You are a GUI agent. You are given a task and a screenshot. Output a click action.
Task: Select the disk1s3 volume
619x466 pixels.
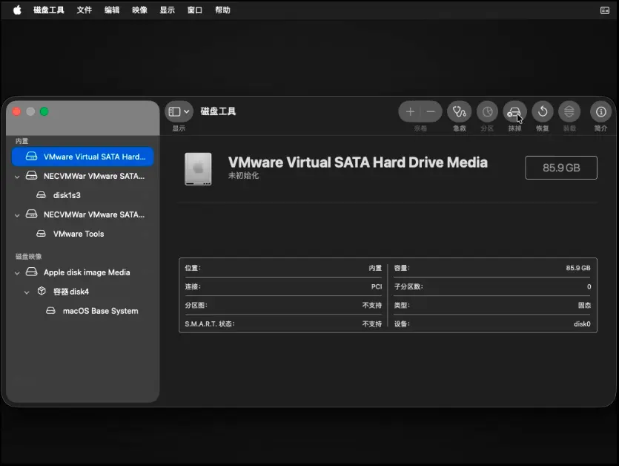tap(67, 195)
